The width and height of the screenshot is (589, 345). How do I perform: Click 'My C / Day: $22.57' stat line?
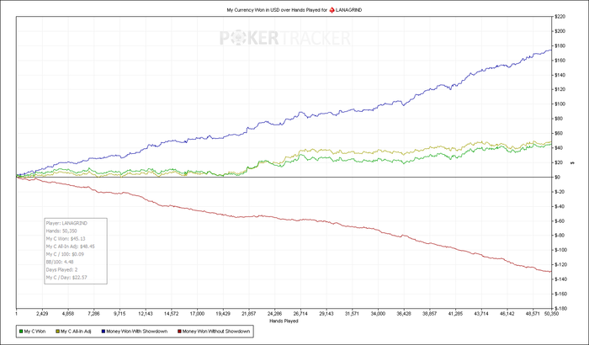tap(66, 278)
